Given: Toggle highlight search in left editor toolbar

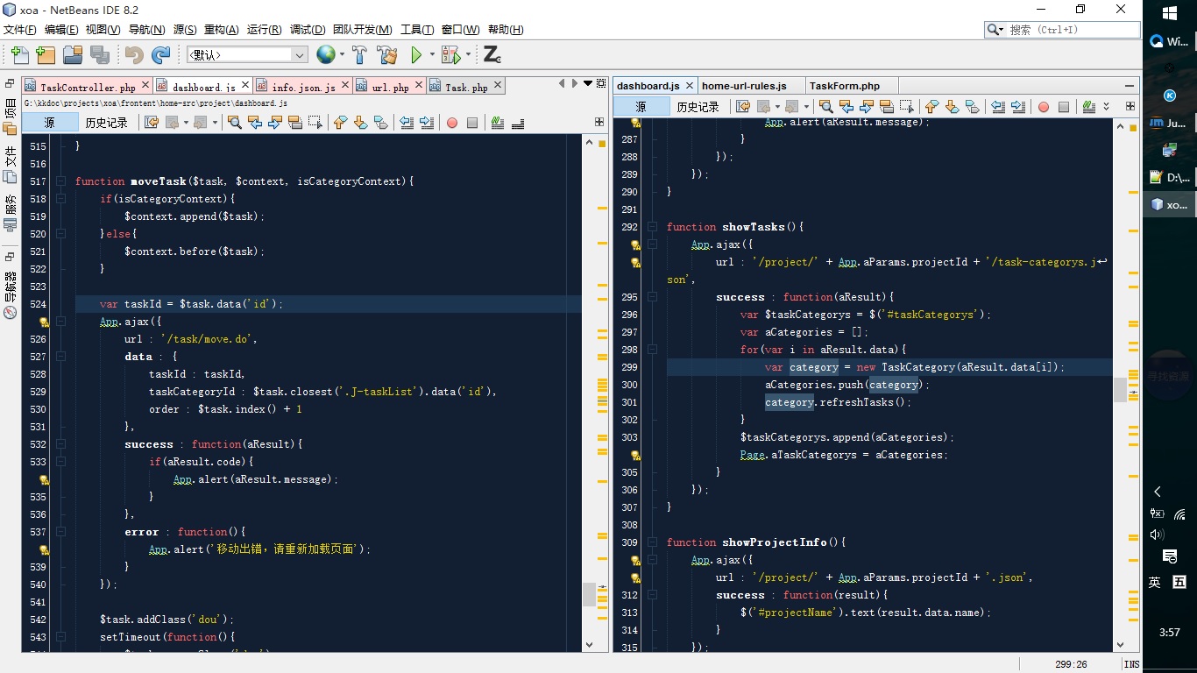Looking at the screenshot, I should tap(294, 123).
